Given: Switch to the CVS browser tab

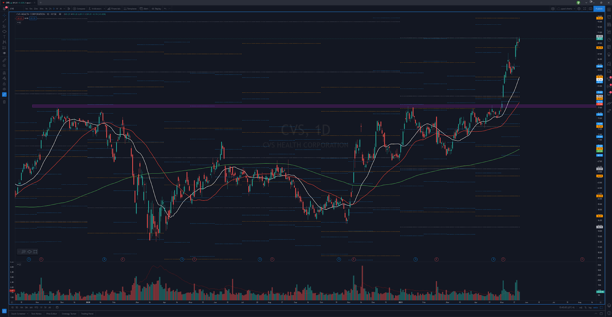Looking at the screenshot, I should point(18,3).
